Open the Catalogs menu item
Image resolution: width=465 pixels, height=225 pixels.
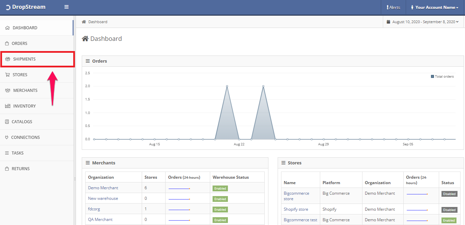22,122
